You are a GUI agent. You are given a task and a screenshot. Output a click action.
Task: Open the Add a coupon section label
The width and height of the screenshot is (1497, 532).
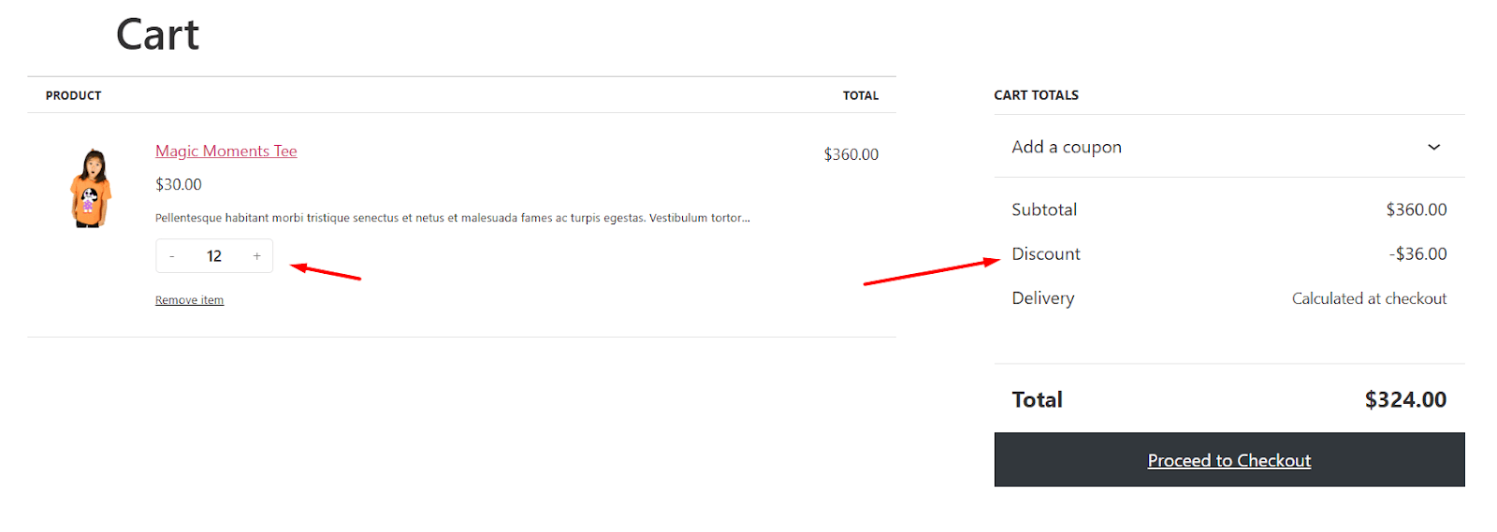tap(1066, 147)
